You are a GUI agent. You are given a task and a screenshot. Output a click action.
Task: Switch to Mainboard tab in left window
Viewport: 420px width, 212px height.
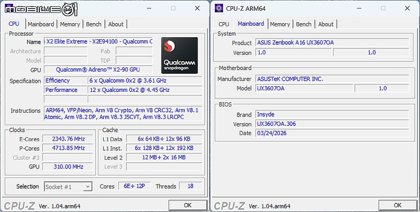point(41,24)
